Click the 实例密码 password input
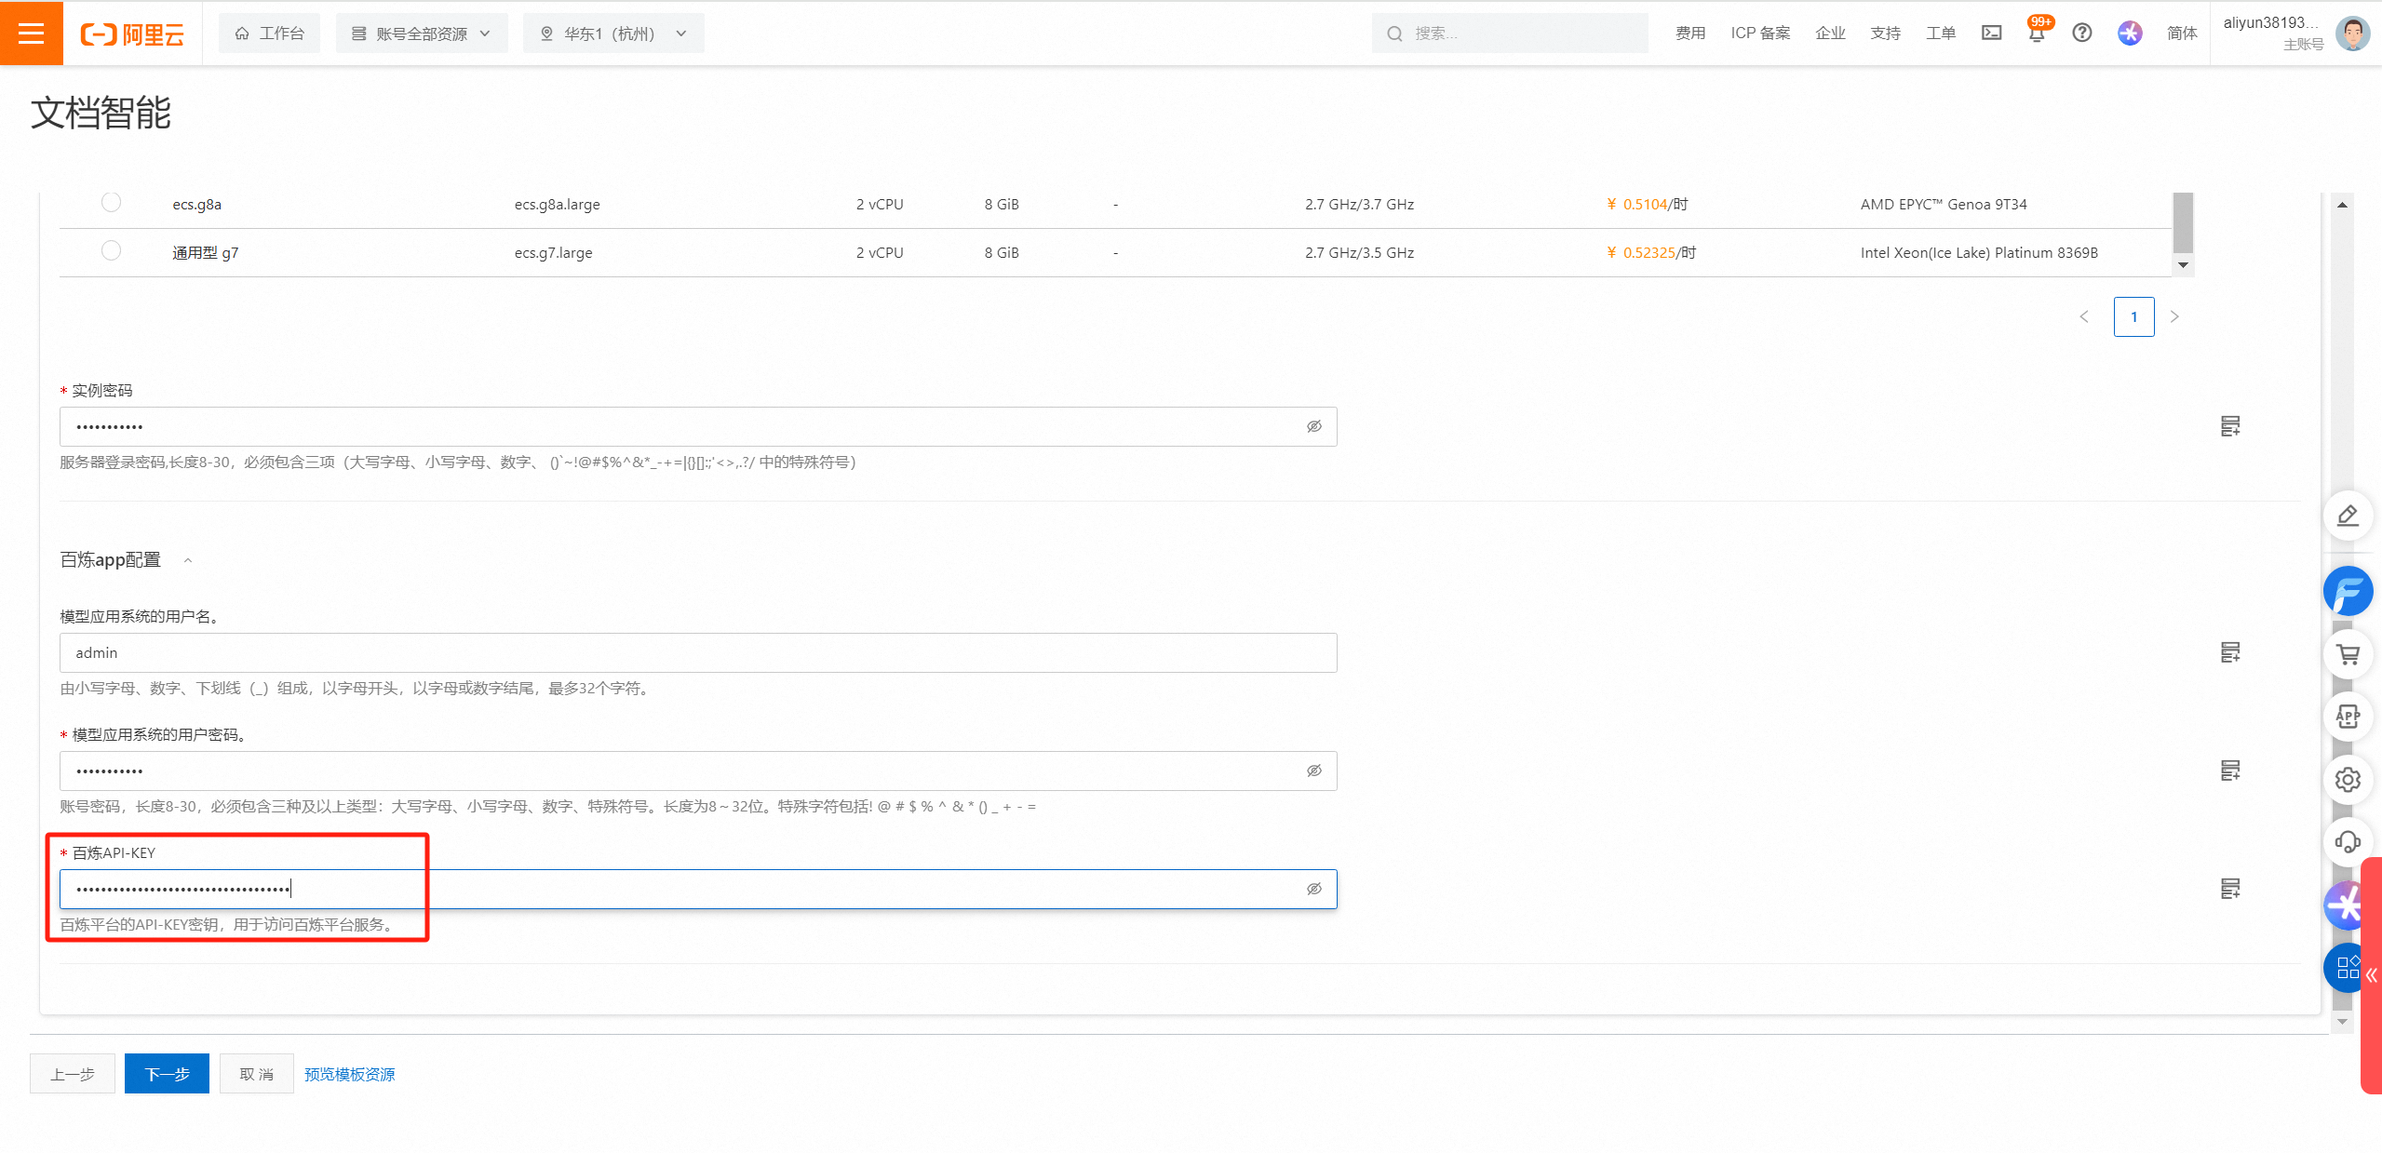2382x1153 pixels. (698, 426)
